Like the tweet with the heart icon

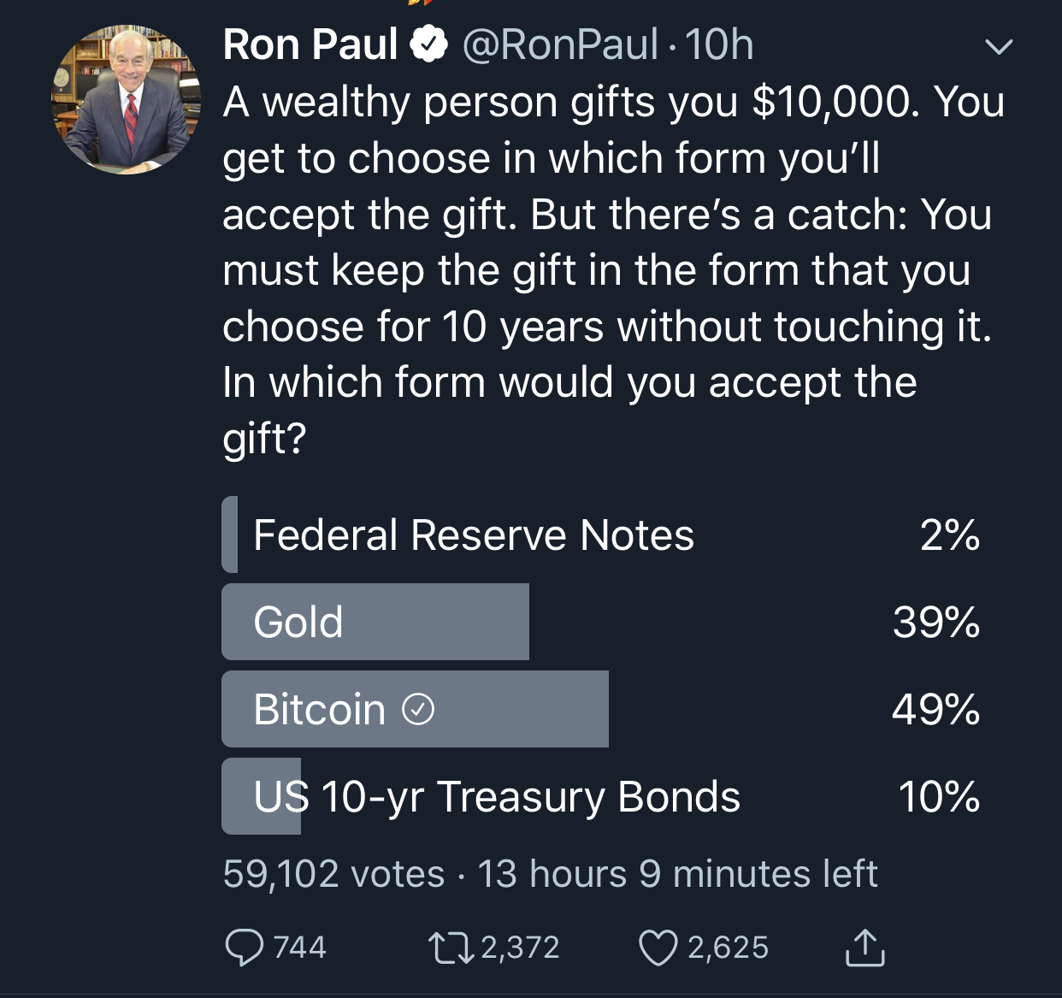(x=658, y=948)
